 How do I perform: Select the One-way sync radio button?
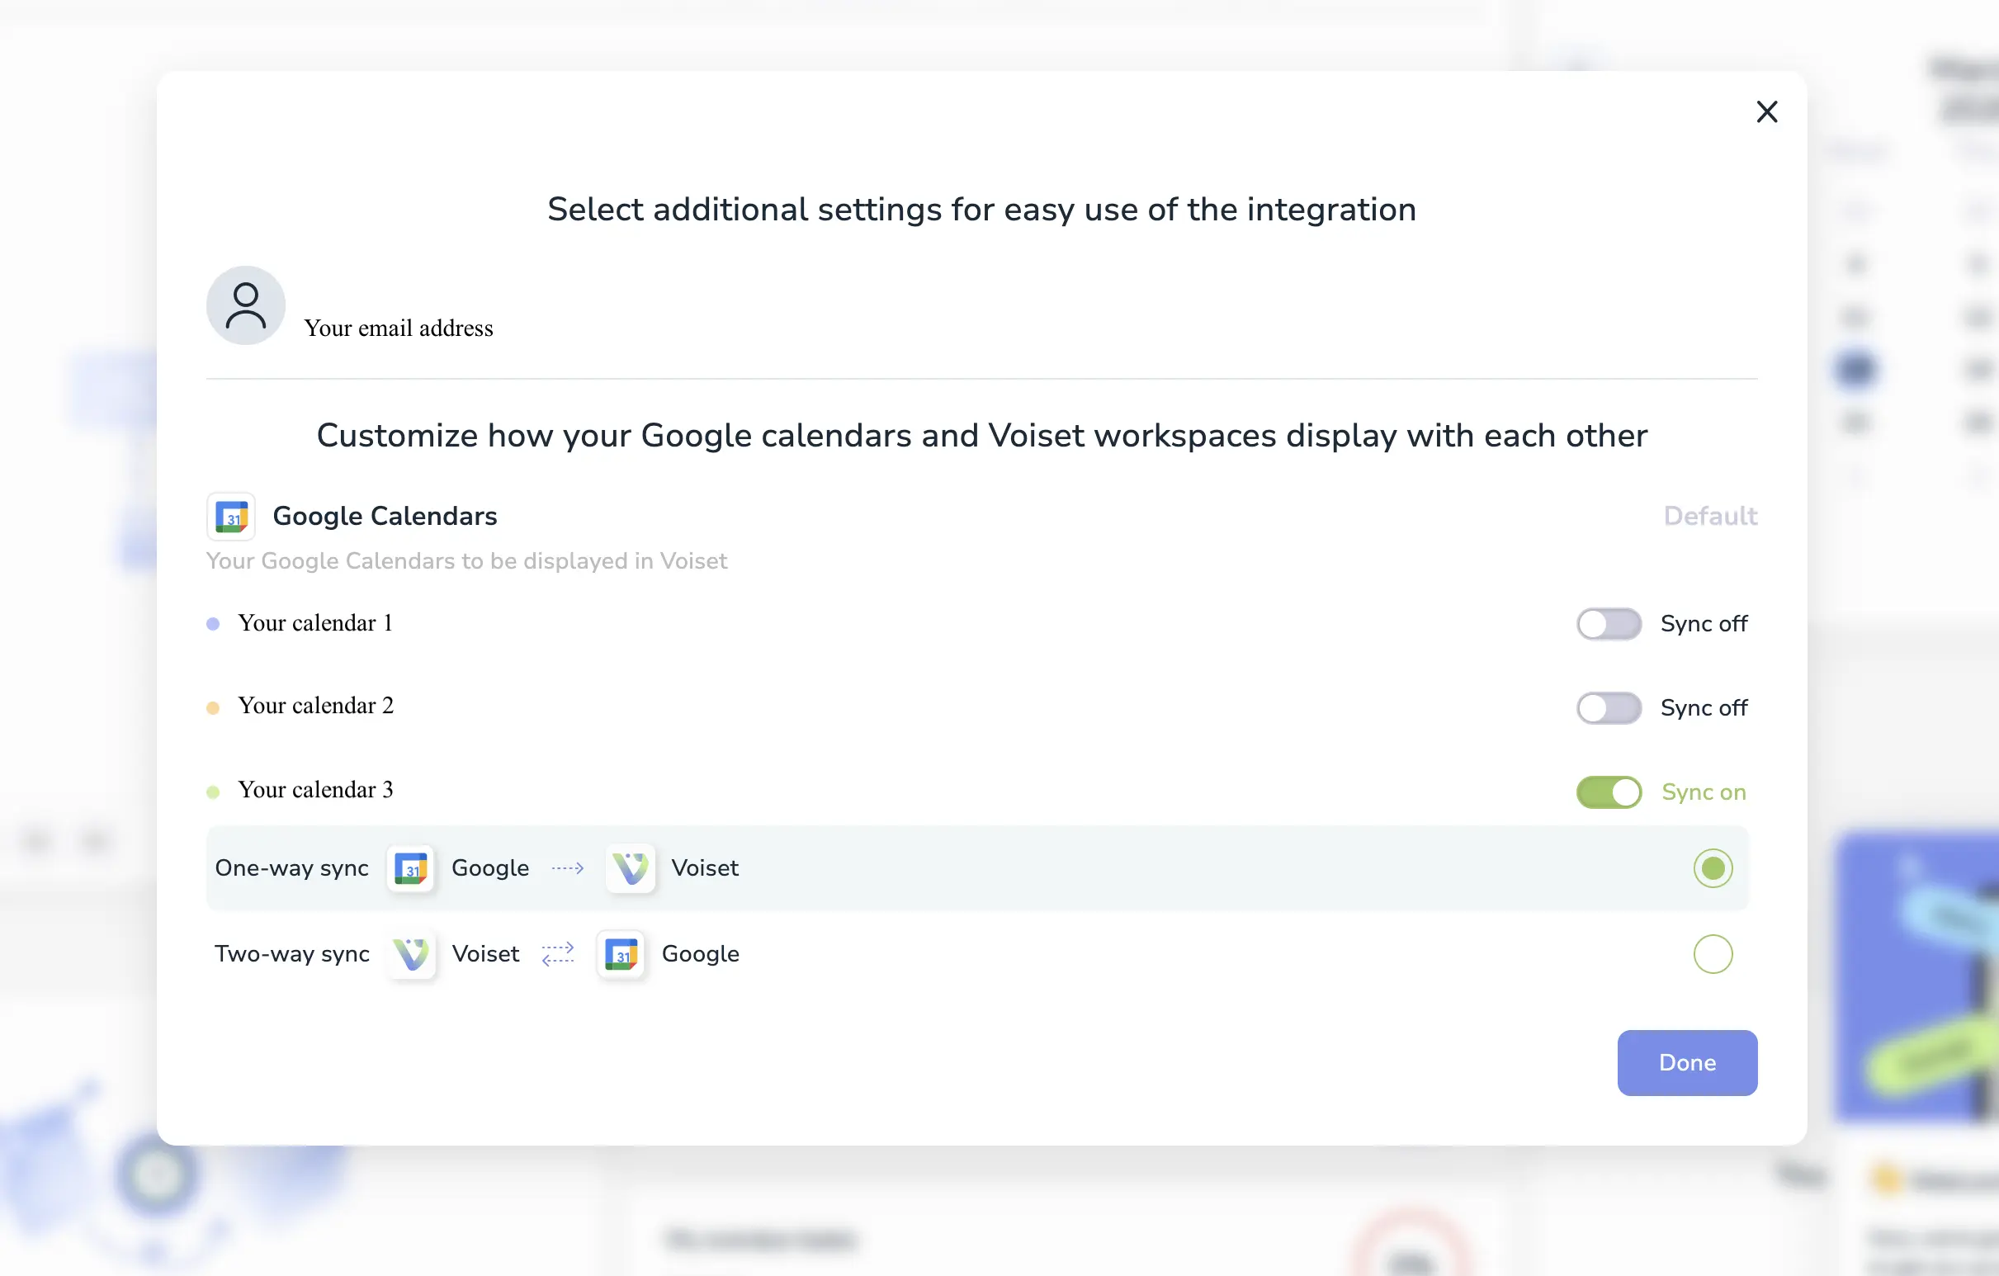click(x=1713, y=868)
